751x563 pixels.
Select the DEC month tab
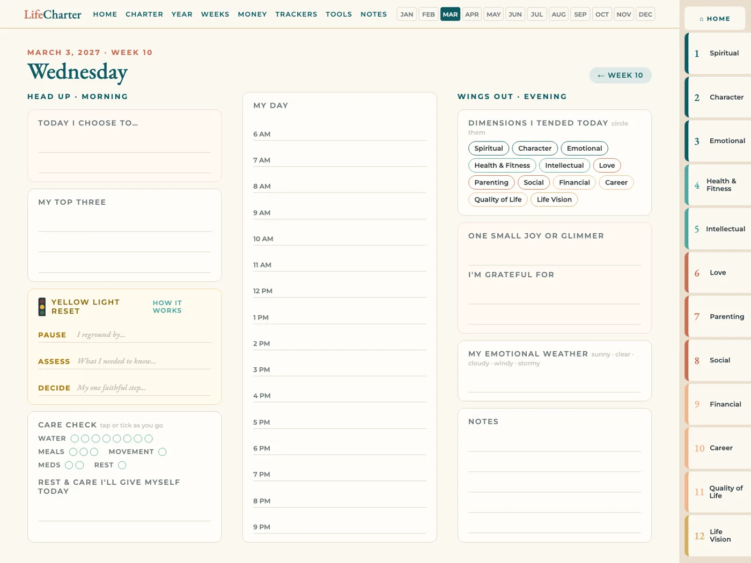tap(645, 14)
